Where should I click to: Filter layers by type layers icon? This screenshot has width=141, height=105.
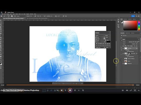(134, 42)
